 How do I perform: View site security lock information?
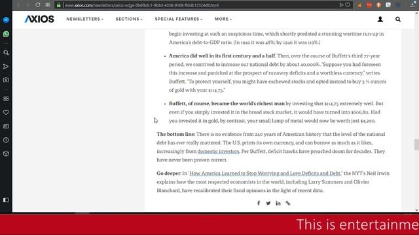pyautogui.click(x=59, y=5)
